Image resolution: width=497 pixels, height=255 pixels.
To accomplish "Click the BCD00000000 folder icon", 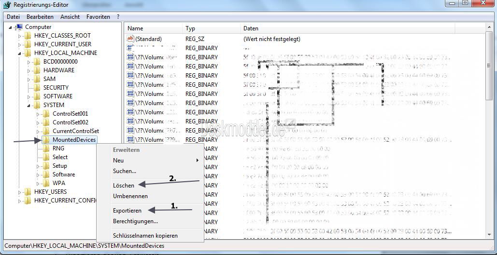I will 37,61.
